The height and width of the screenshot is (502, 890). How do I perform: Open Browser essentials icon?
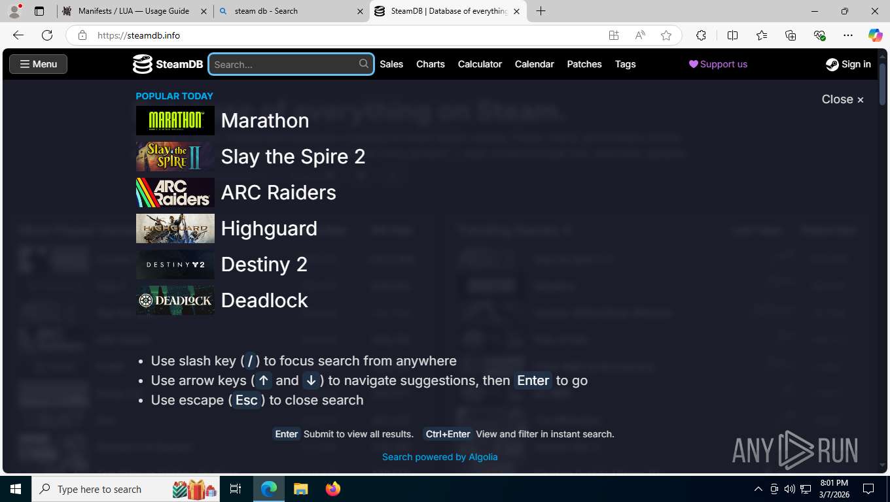click(x=819, y=35)
